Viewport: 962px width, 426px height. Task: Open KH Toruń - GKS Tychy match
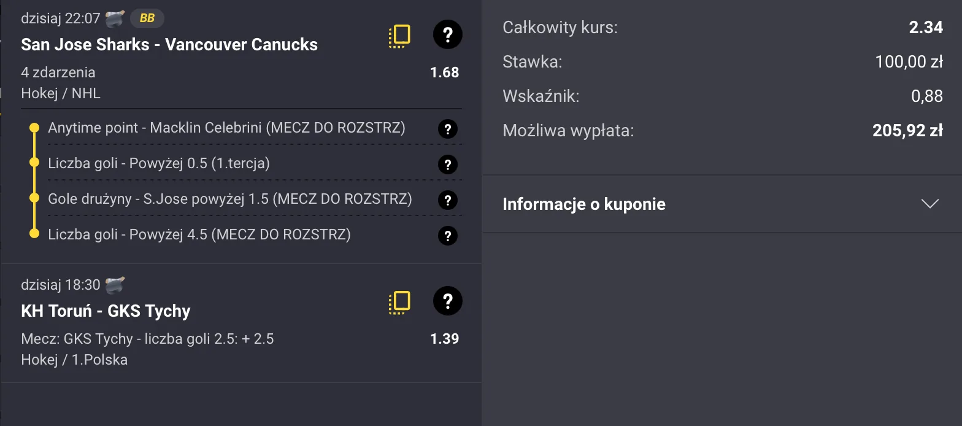[x=106, y=311]
